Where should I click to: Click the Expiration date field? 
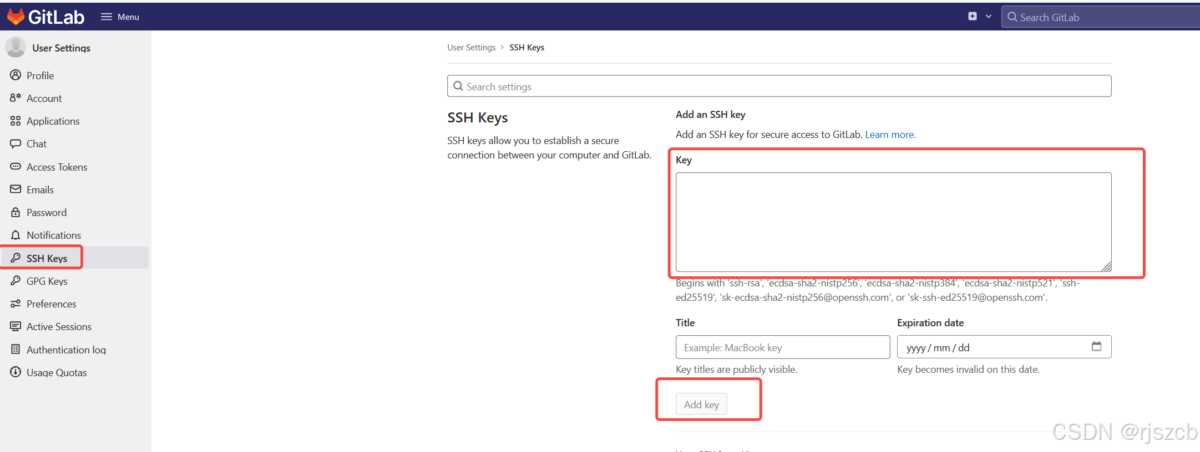(x=1004, y=347)
